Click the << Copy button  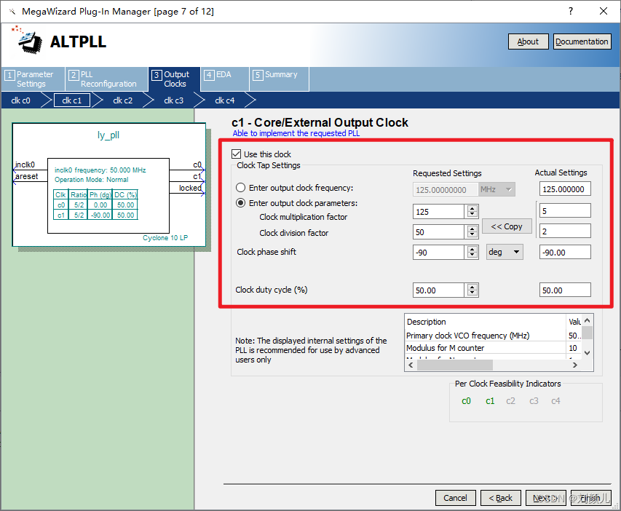point(507,226)
